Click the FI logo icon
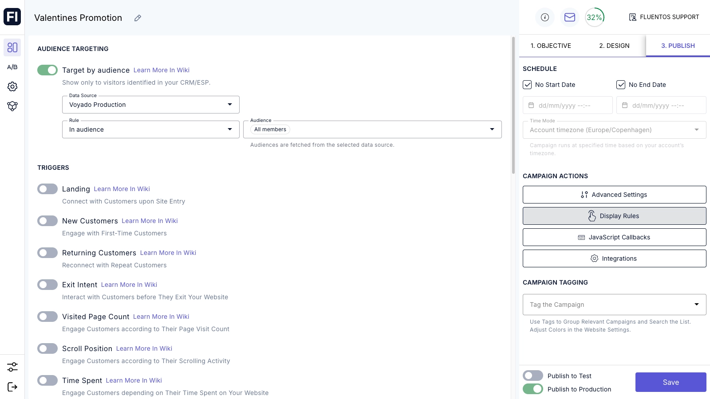The width and height of the screenshot is (710, 399). coord(12,17)
